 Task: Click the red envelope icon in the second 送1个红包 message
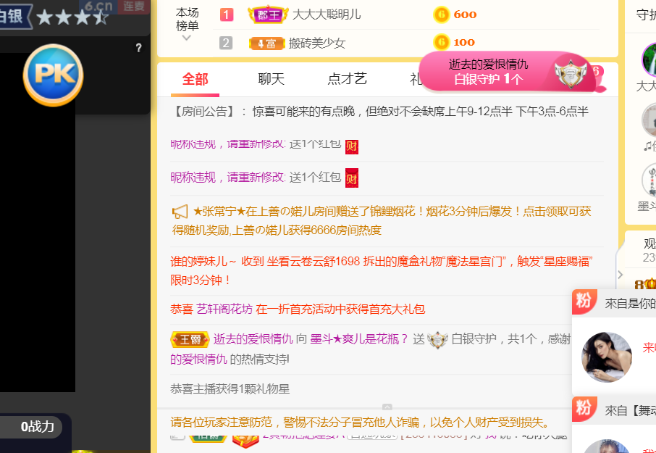click(351, 178)
